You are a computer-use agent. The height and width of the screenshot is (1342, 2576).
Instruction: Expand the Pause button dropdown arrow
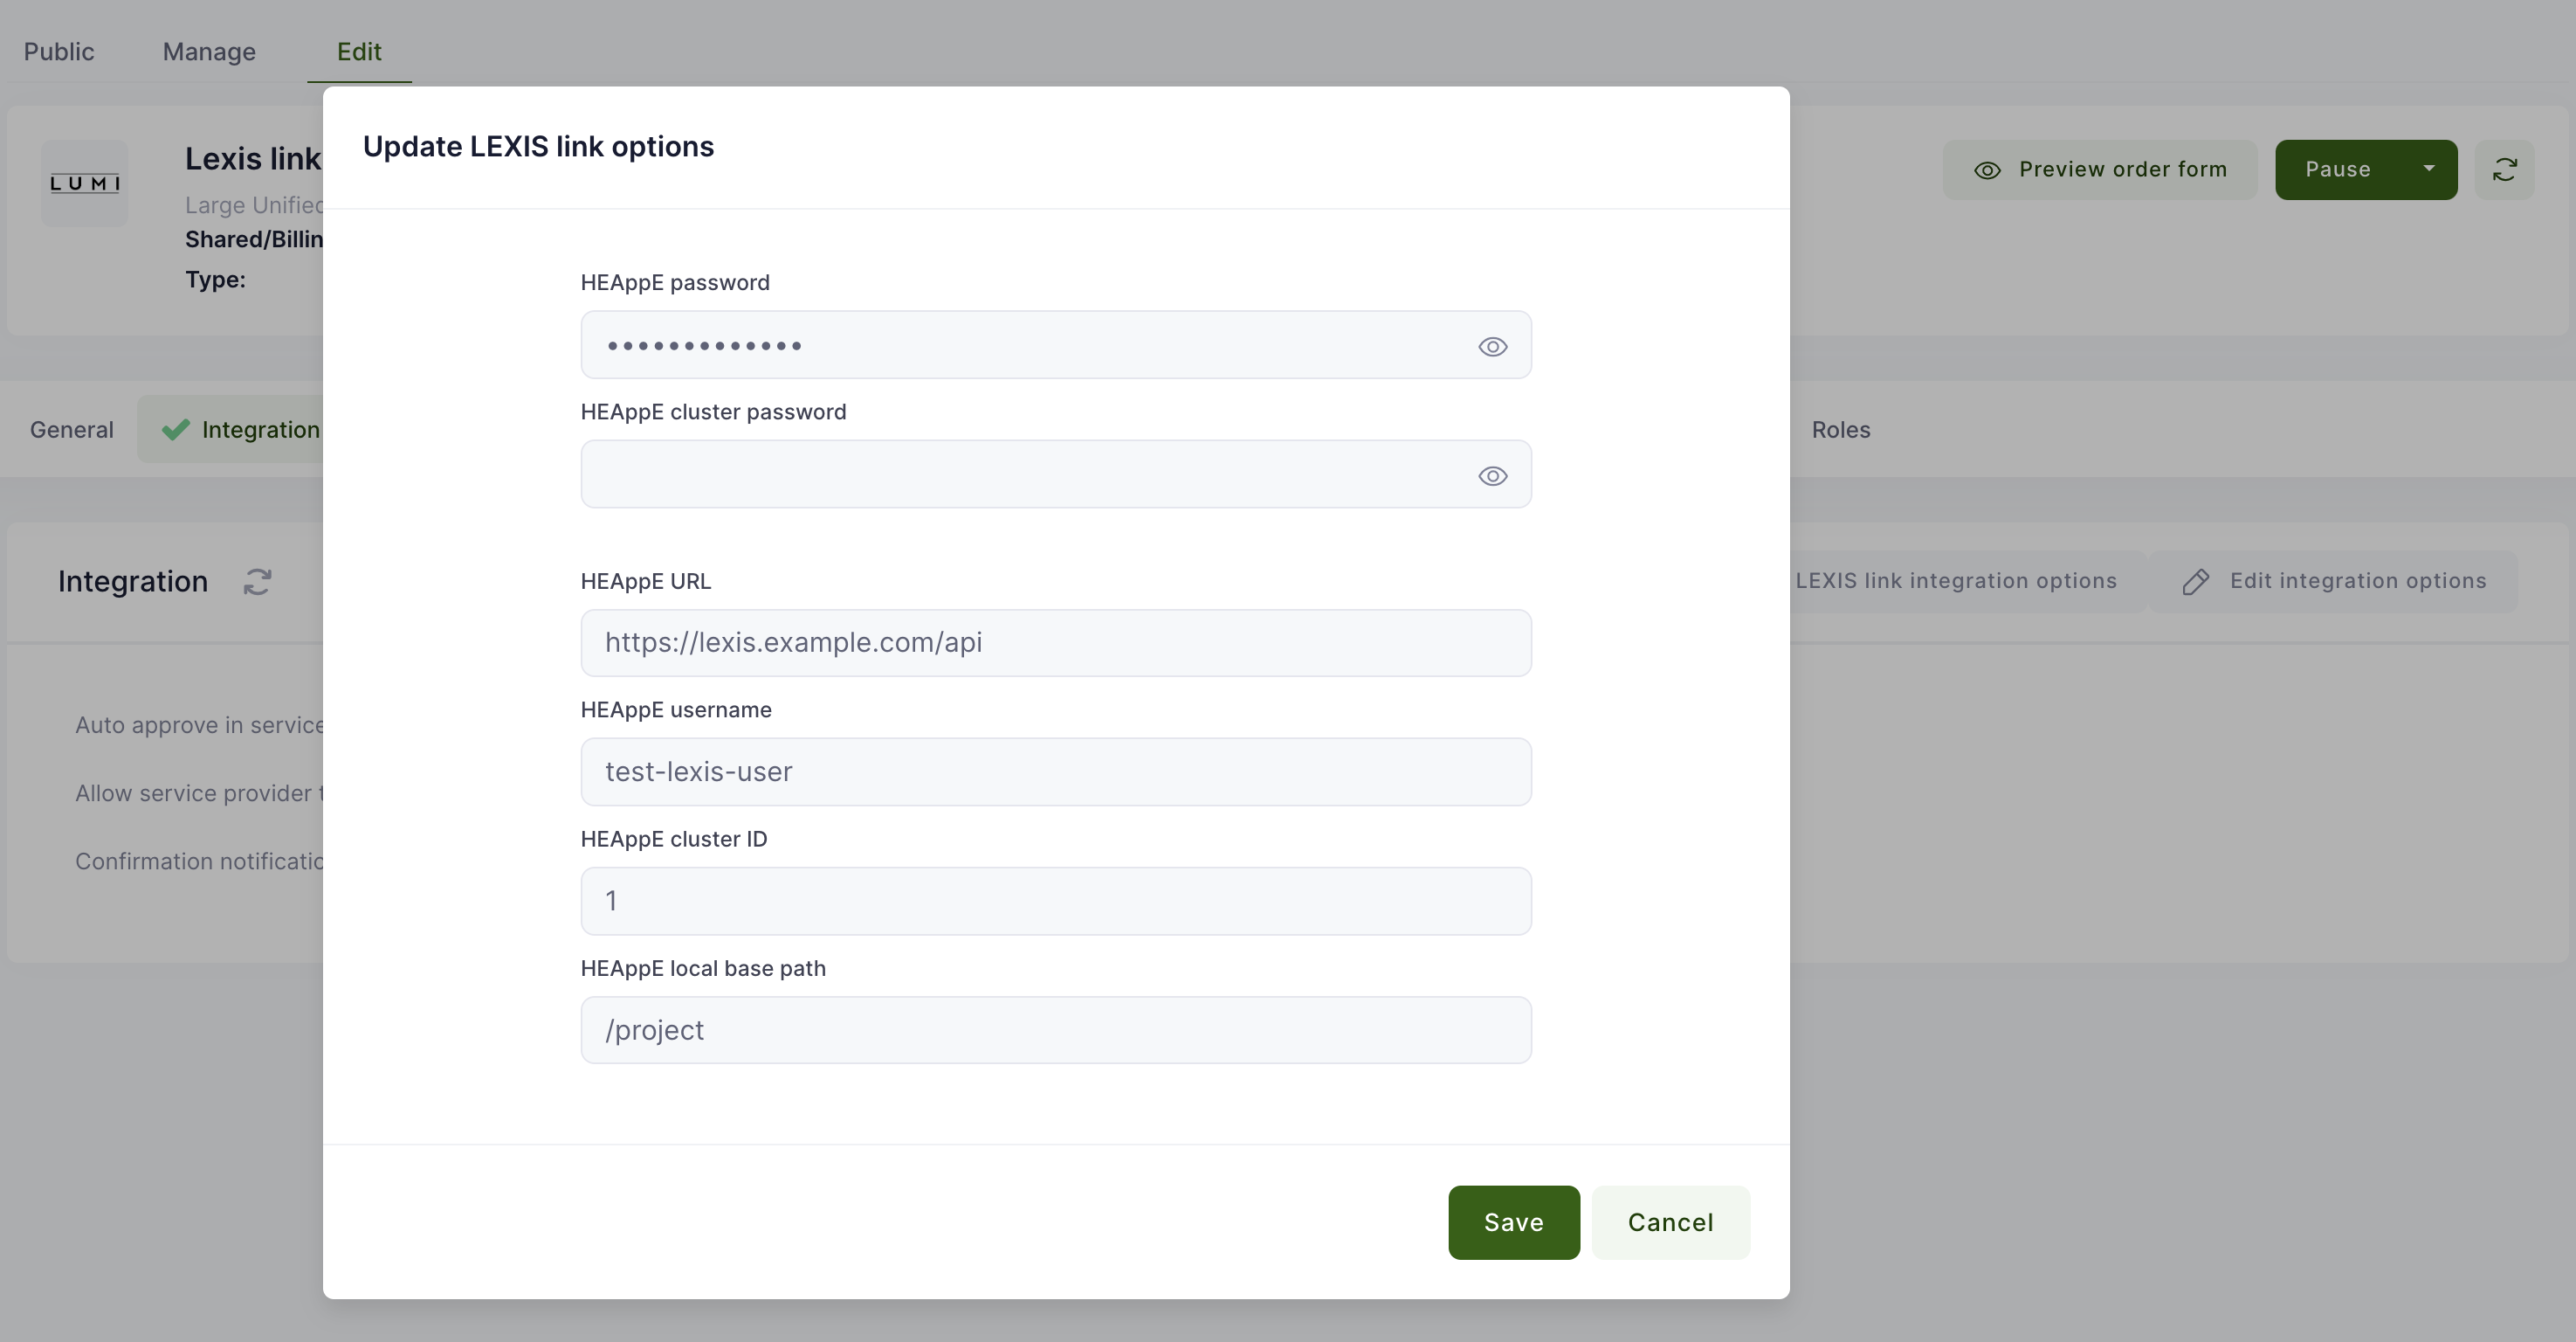(2428, 169)
